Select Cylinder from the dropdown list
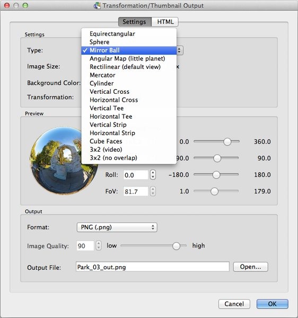The height and width of the screenshot is (318, 298). tap(129, 83)
